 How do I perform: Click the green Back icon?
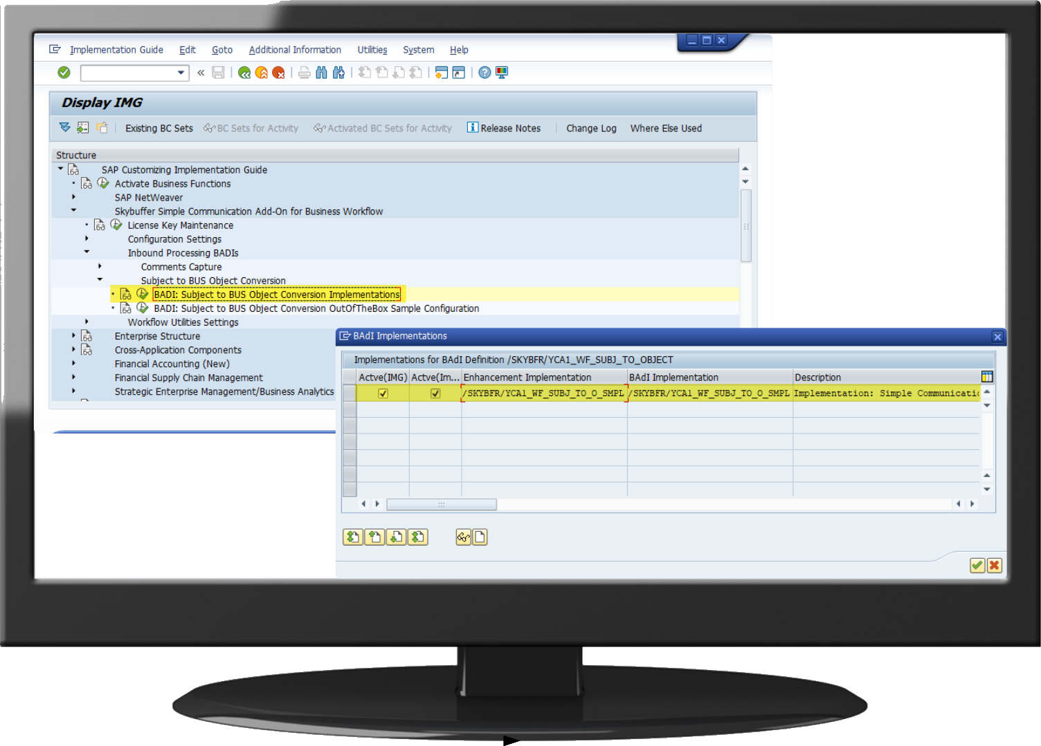click(x=244, y=73)
